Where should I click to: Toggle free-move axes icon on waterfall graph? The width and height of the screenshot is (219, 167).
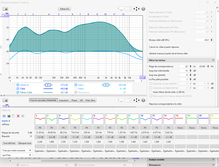click(136, 100)
